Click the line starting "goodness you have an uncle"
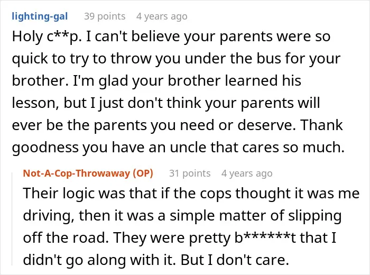Image resolution: width=370 pixels, height=275 pixels. pos(178,148)
